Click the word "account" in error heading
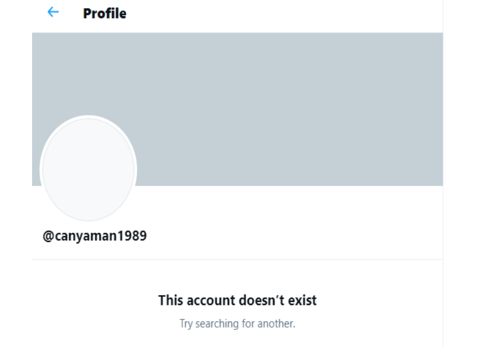The width and height of the screenshot is (477, 347). pos(212,301)
